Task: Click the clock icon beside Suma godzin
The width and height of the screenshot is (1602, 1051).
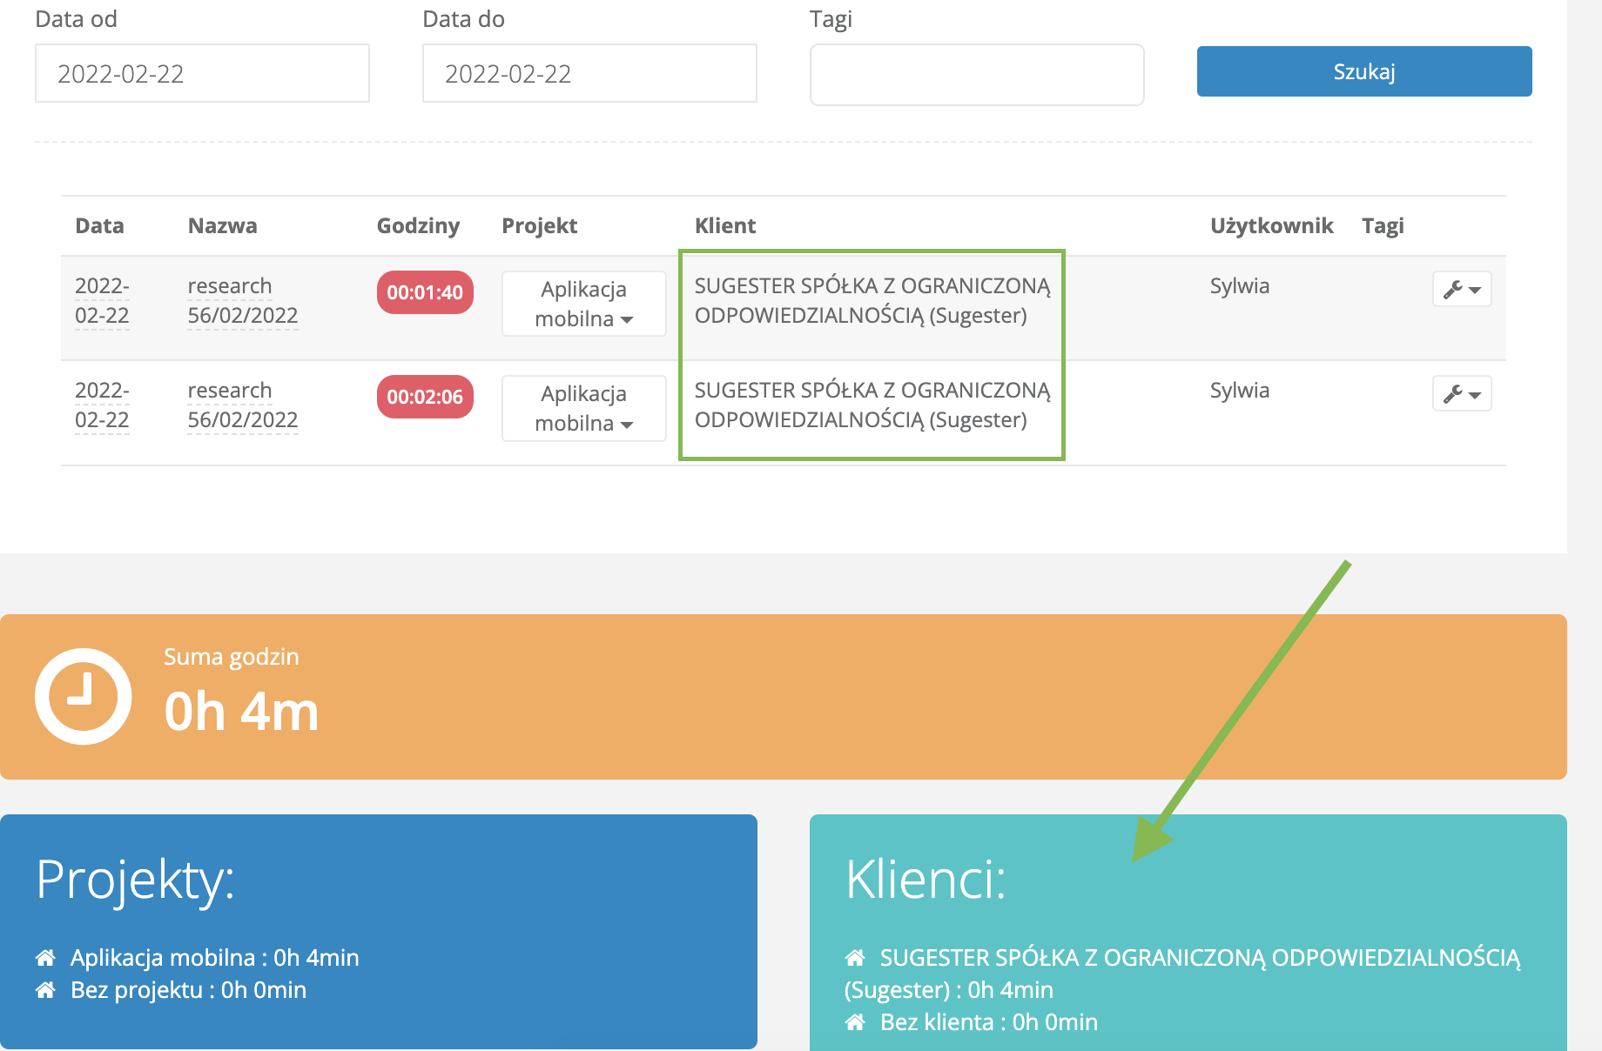Action: coord(83,696)
